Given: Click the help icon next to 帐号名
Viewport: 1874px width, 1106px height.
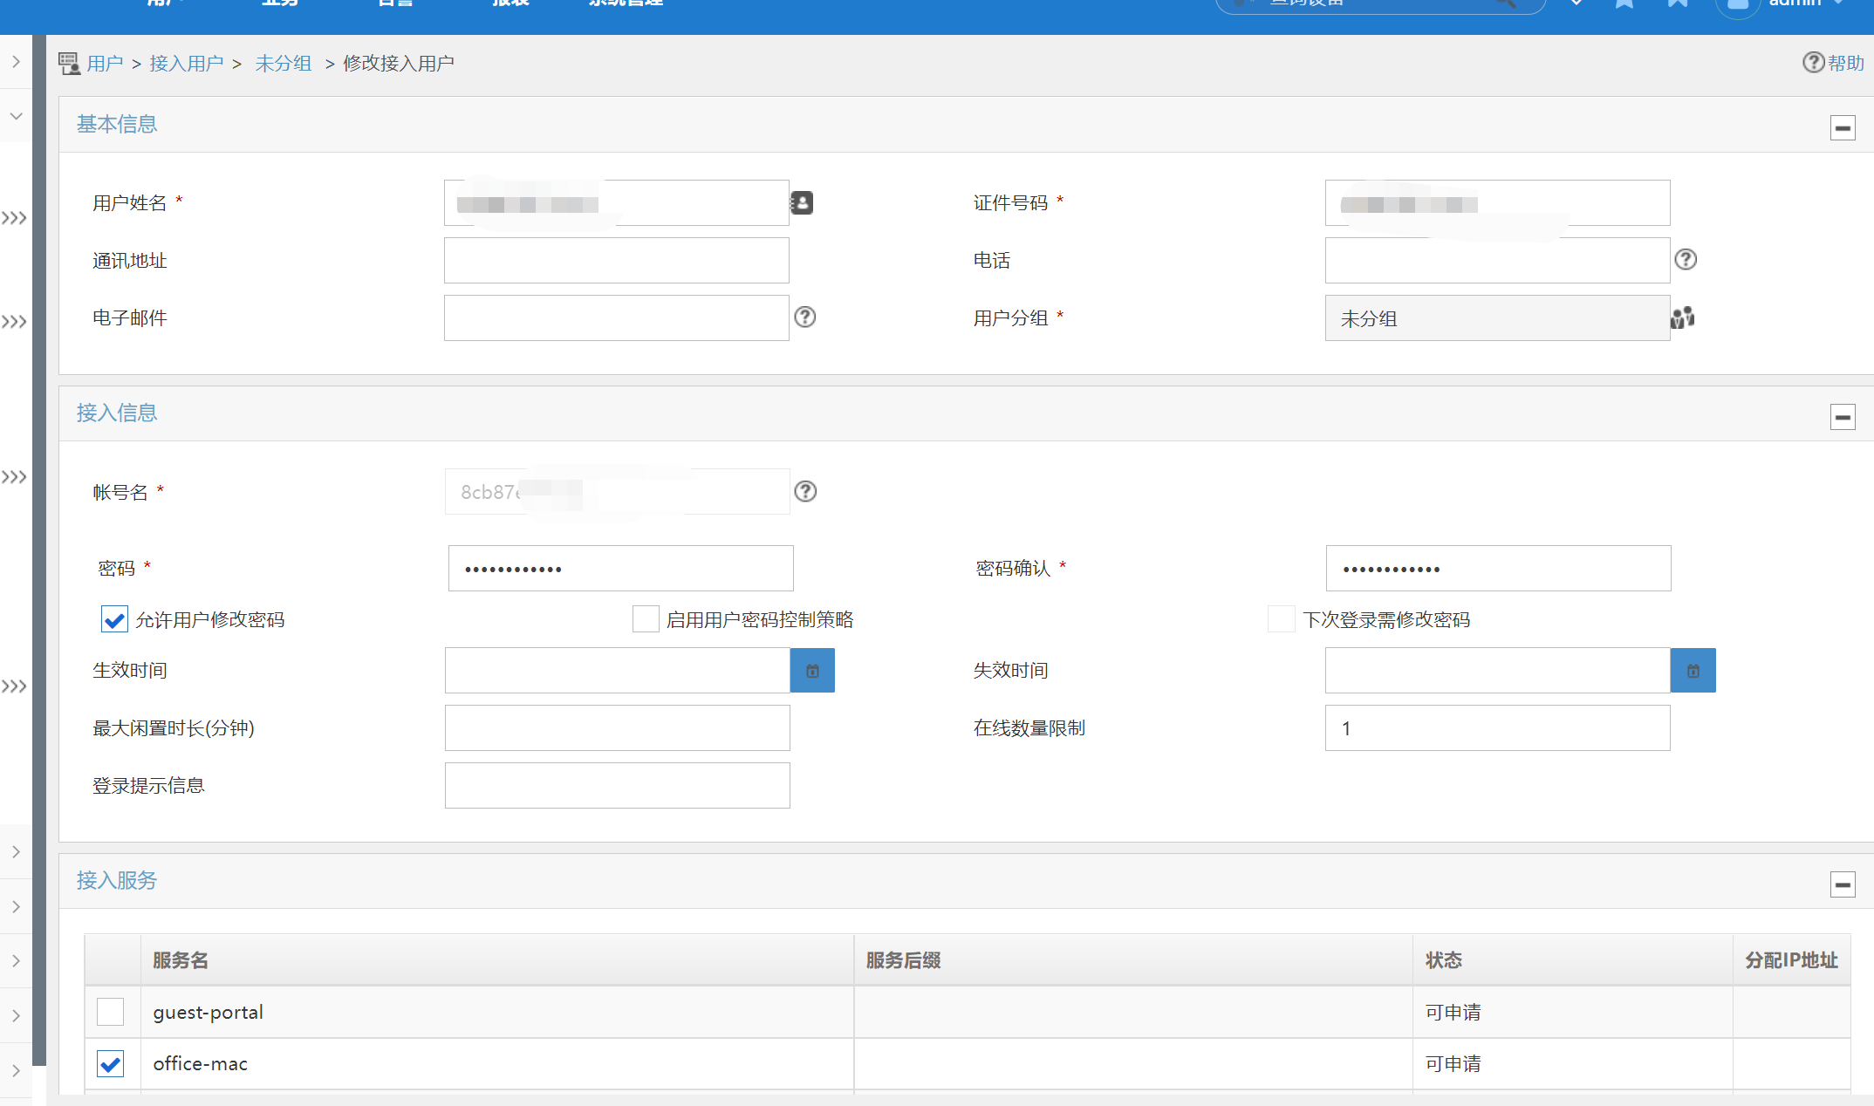Looking at the screenshot, I should (805, 492).
